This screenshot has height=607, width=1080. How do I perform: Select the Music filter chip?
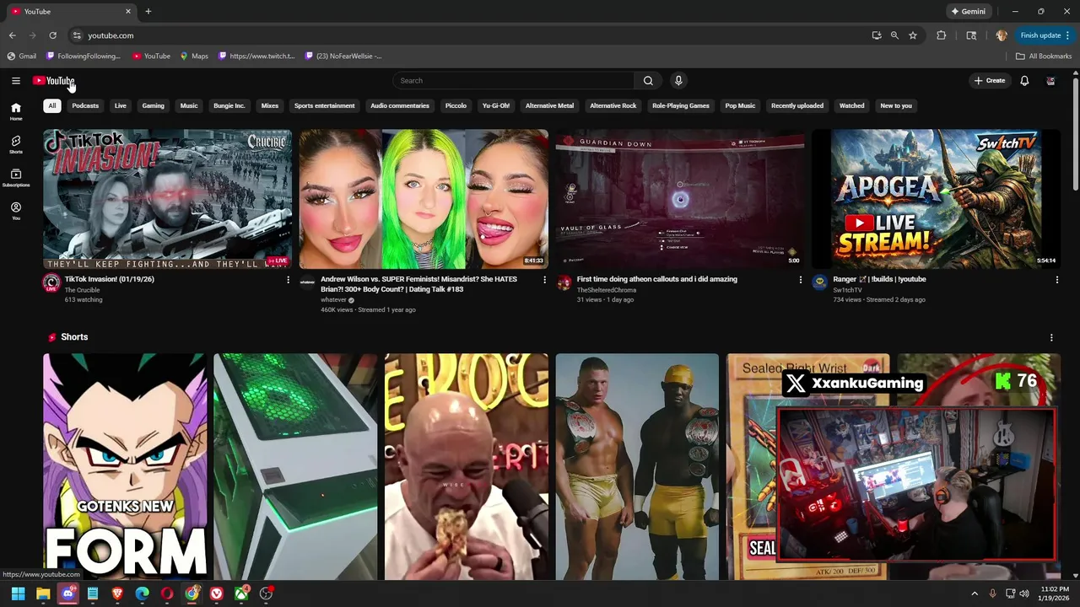(x=189, y=106)
